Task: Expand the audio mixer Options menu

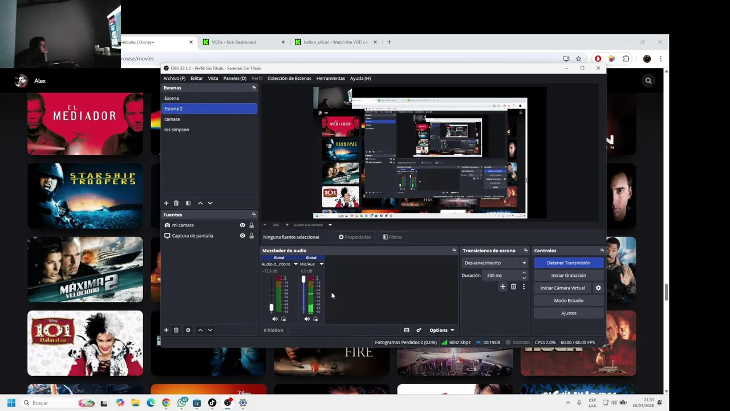Action: pos(442,330)
